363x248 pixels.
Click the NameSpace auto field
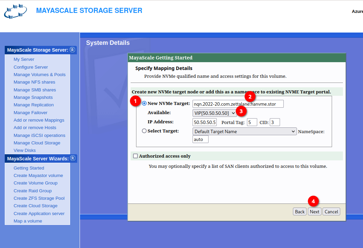point(200,139)
